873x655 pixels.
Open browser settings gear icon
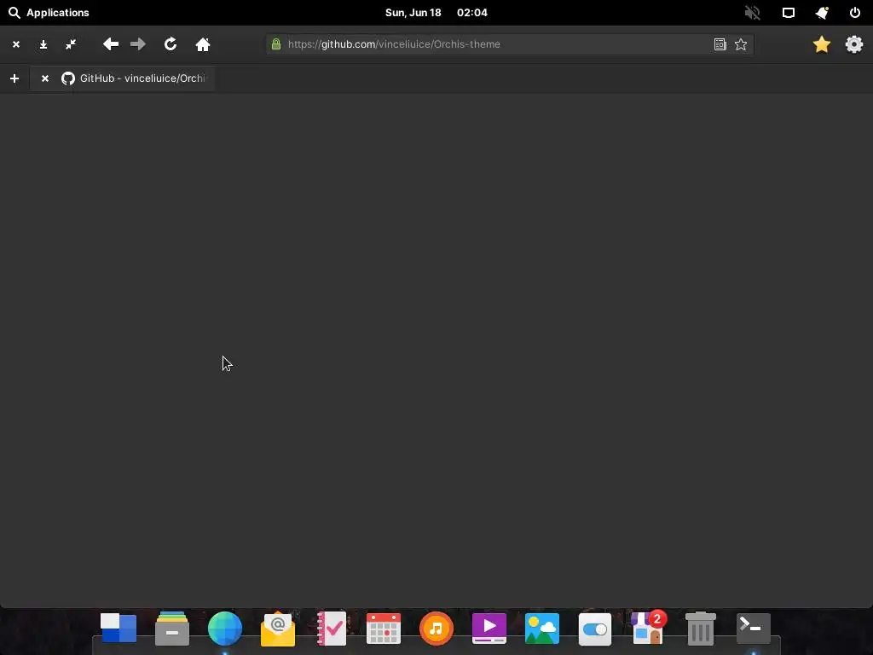[x=854, y=44]
